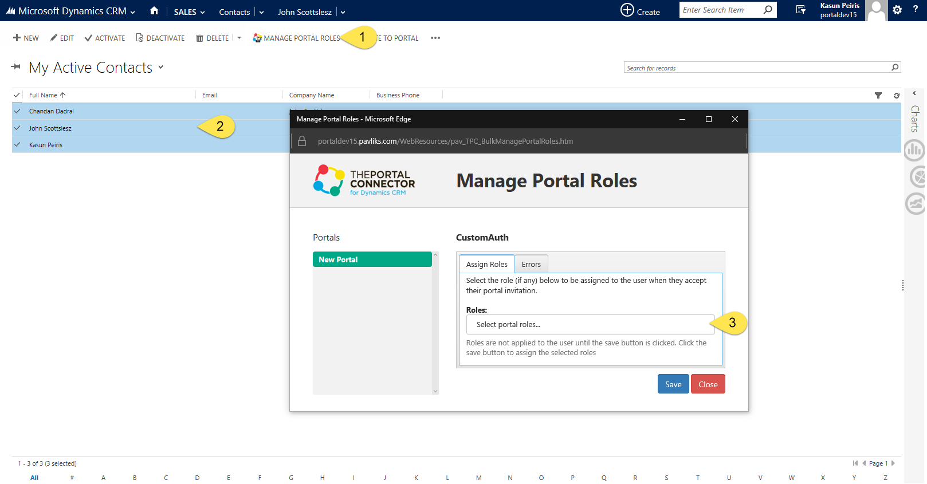Sort by Full Name column
The width and height of the screenshot is (927, 484).
[48, 95]
